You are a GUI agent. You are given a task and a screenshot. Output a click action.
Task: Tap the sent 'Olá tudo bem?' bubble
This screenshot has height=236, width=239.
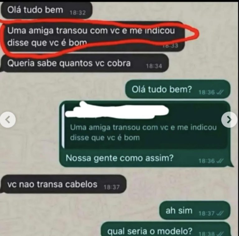pyautogui.click(x=178, y=89)
